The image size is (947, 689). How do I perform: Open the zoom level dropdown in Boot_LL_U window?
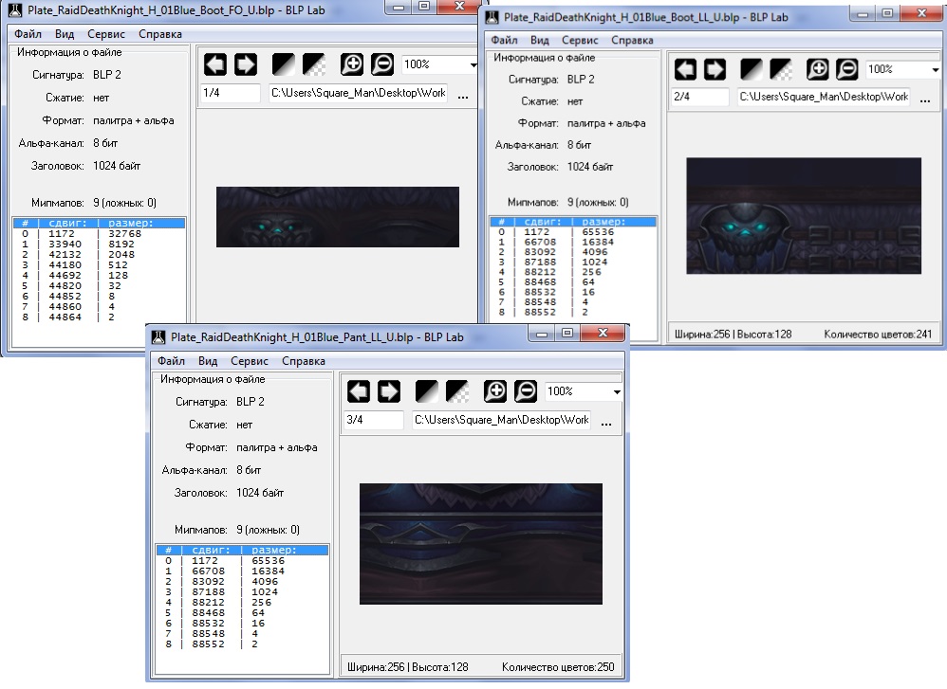[x=935, y=70]
